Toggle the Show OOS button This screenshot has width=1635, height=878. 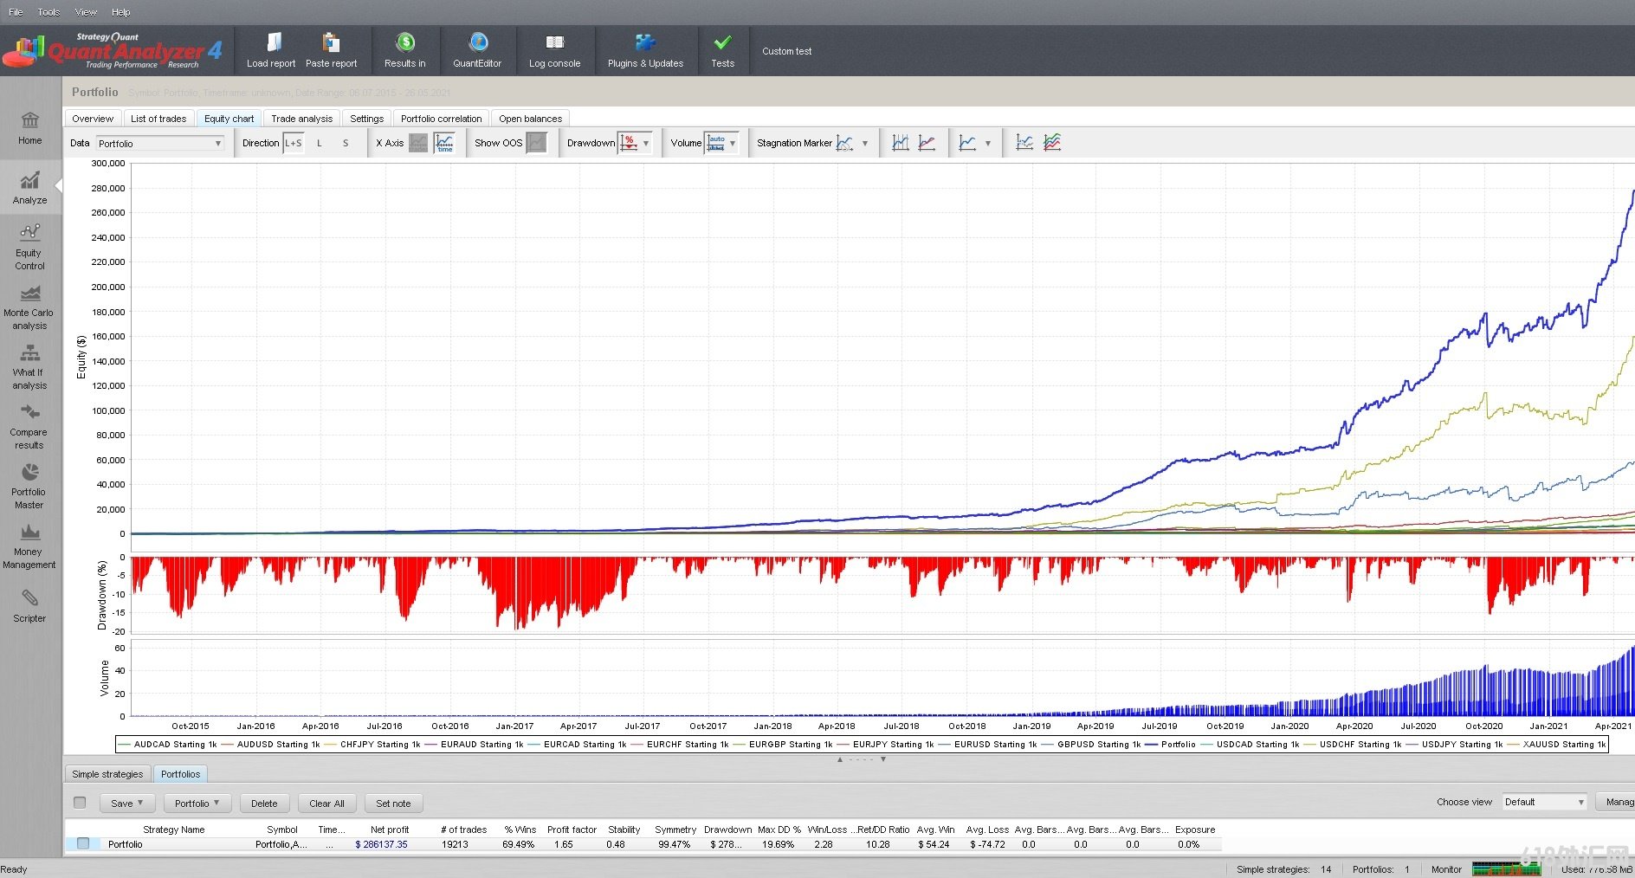(x=536, y=143)
